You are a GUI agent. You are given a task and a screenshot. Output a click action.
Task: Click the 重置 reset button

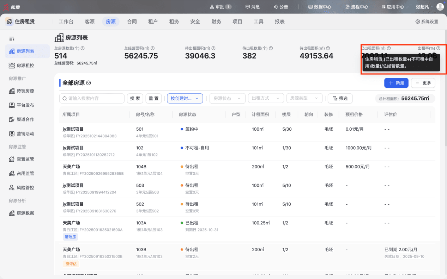pyautogui.click(x=154, y=98)
